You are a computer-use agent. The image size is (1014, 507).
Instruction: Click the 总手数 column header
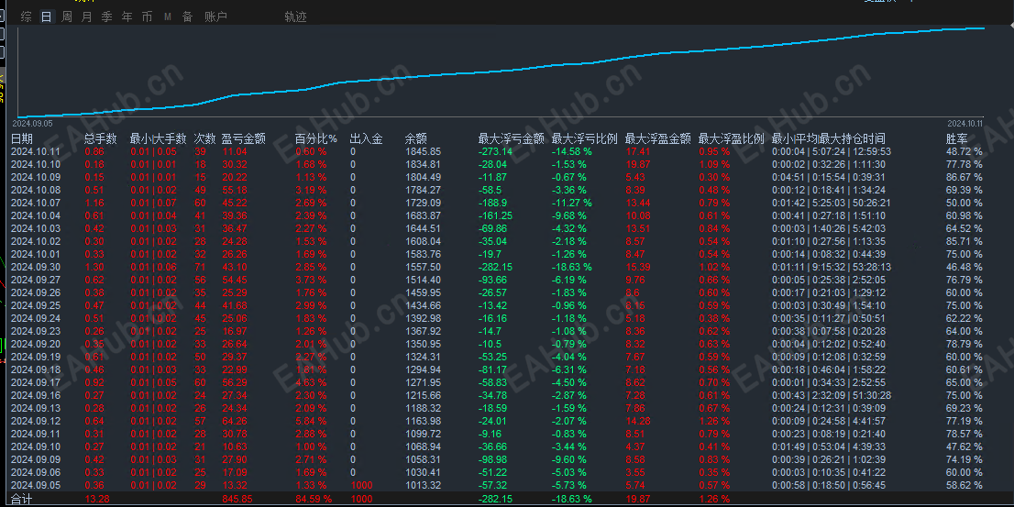tap(101, 138)
